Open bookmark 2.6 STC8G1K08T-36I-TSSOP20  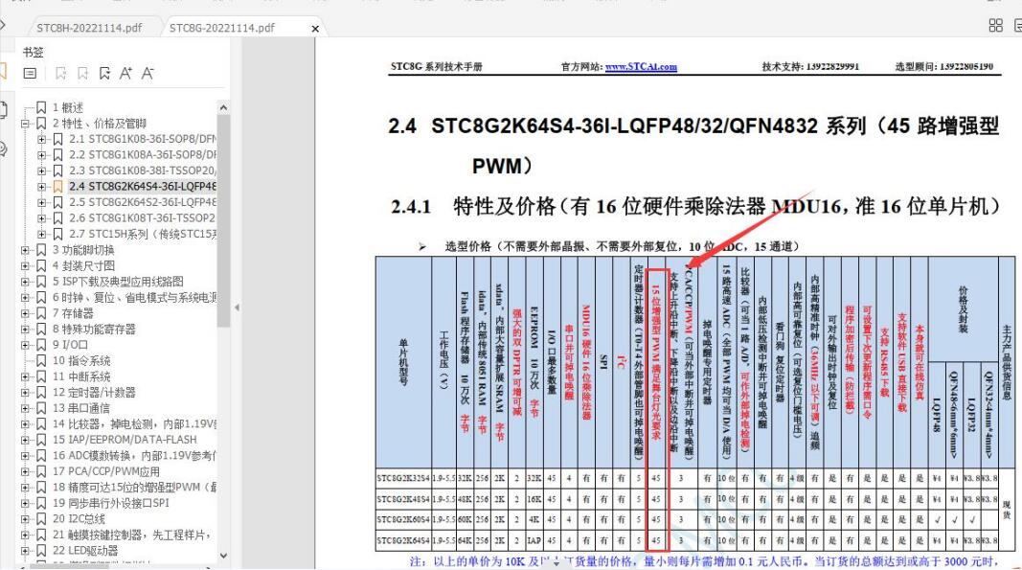[142, 217]
